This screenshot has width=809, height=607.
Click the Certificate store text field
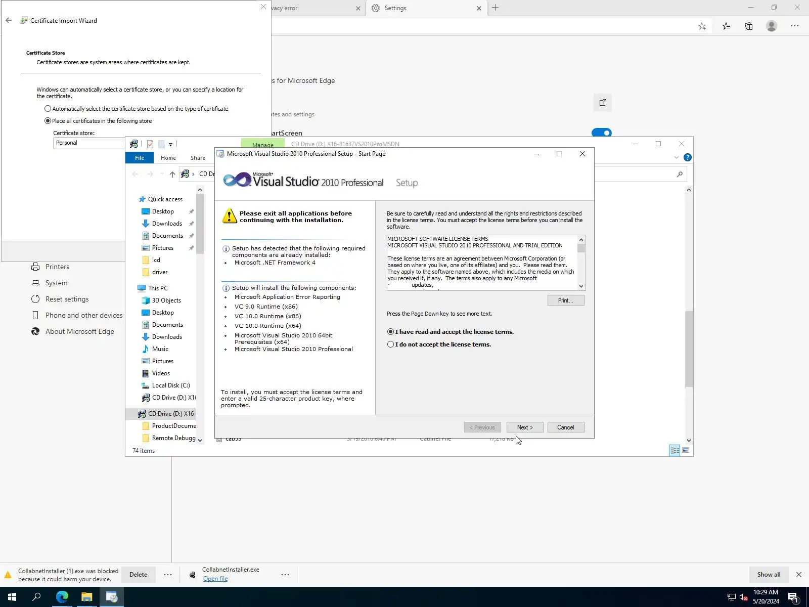tap(89, 143)
